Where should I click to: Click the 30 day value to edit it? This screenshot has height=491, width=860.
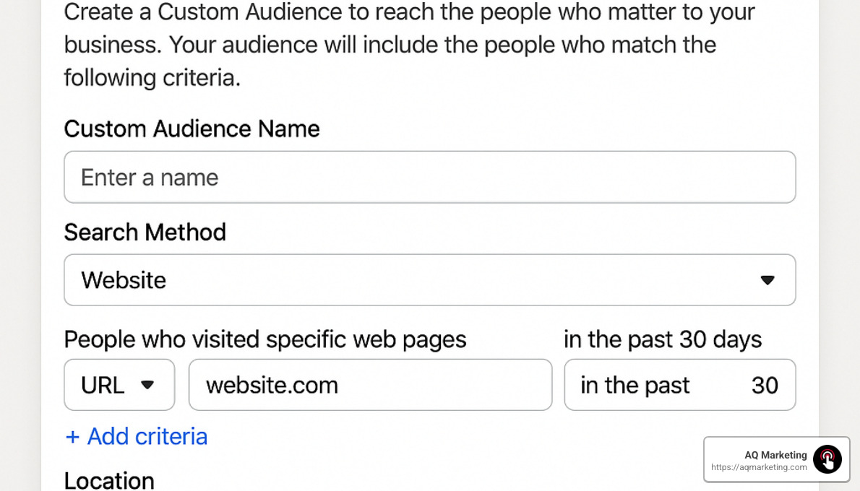click(x=765, y=385)
